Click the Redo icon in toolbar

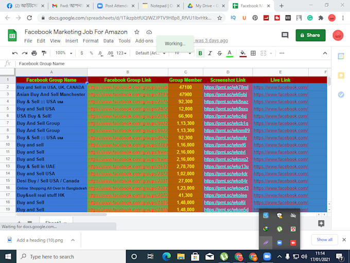click(x=25, y=53)
